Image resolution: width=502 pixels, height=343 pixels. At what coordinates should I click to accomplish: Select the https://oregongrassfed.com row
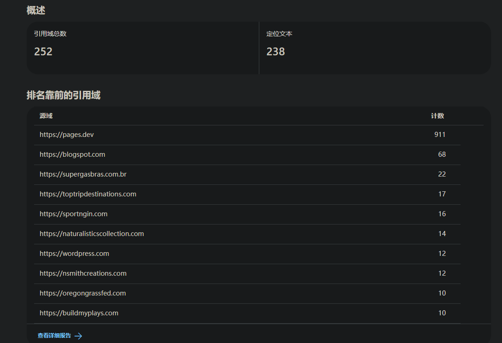(83, 293)
